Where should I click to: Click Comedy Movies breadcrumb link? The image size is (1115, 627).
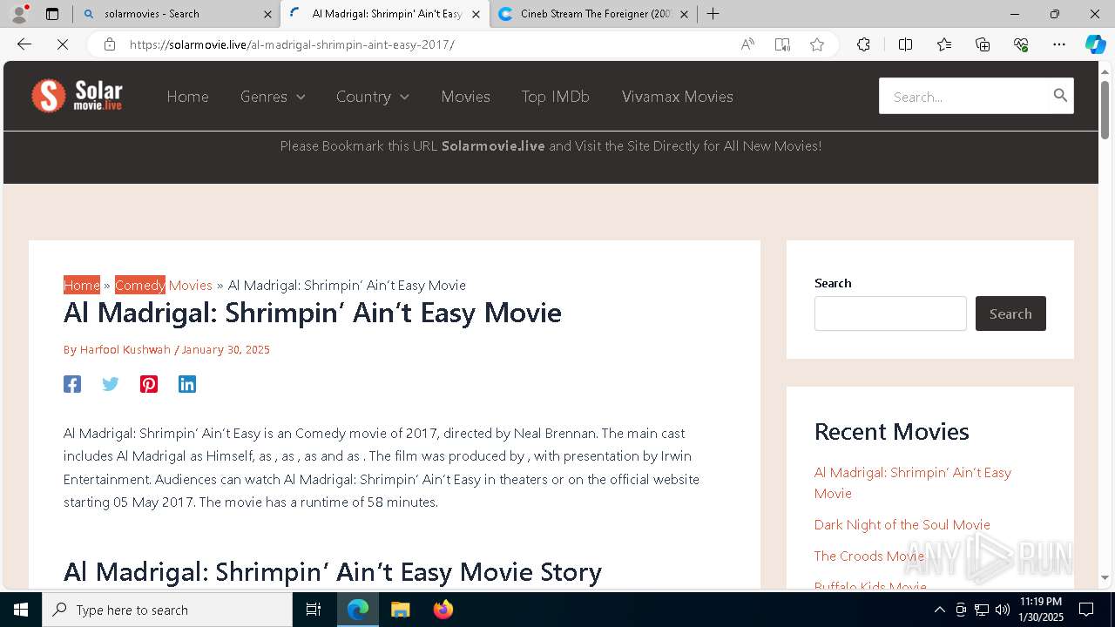point(164,285)
